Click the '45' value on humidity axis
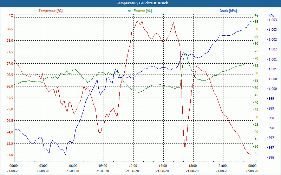 (x=256, y=95)
